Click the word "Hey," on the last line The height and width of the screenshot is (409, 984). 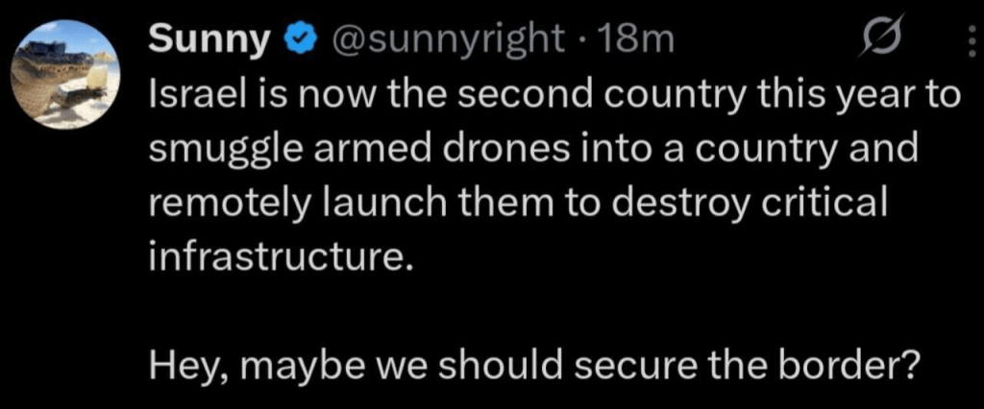coord(184,367)
